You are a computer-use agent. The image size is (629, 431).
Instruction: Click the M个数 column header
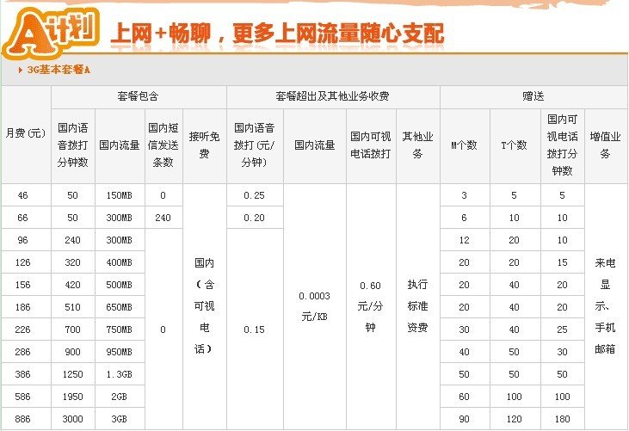pyautogui.click(x=465, y=145)
